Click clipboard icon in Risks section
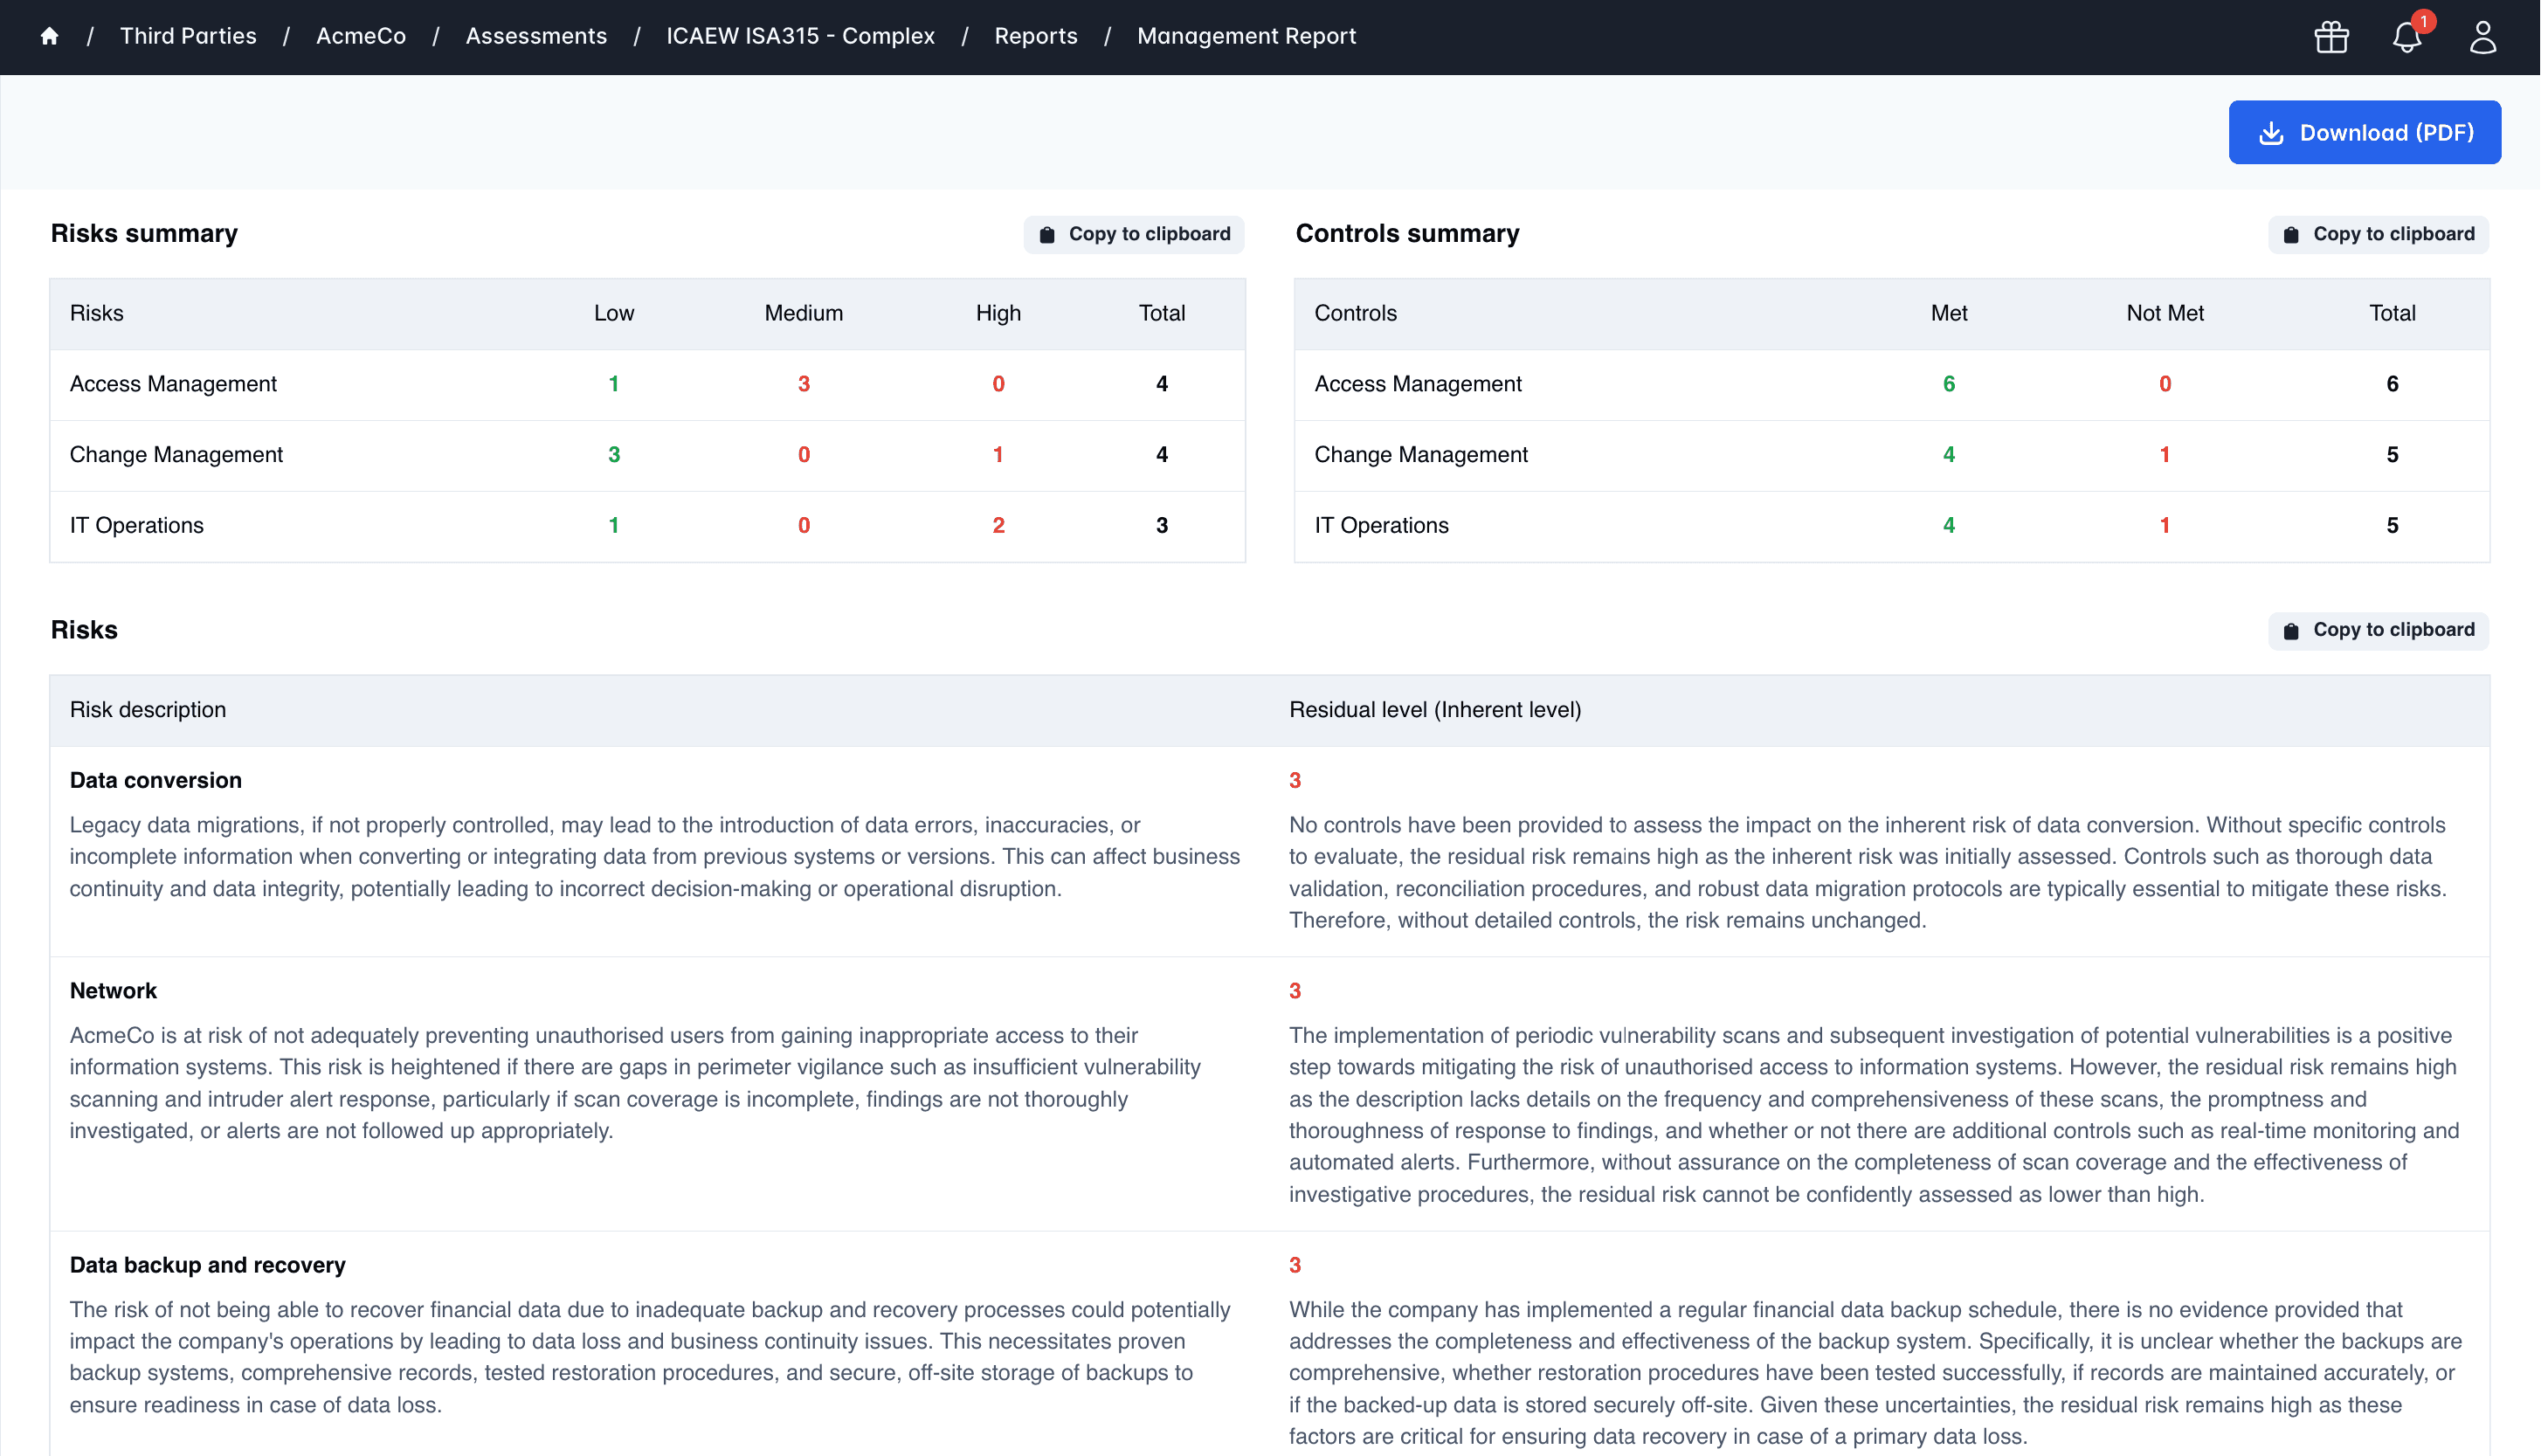 [x=2291, y=631]
